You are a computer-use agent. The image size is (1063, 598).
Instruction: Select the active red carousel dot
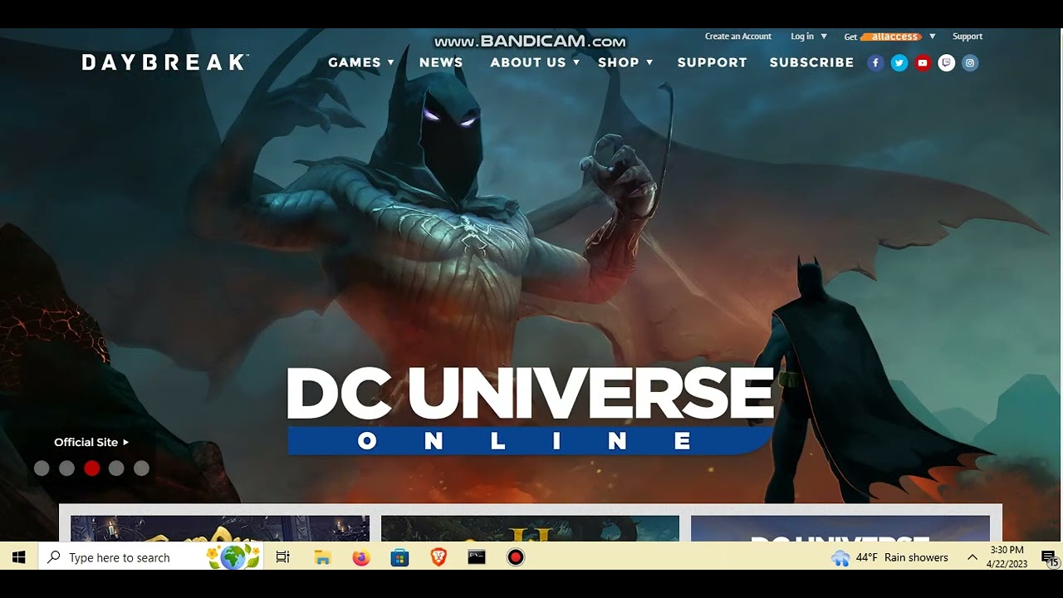(x=91, y=468)
